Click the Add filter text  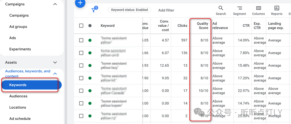coord(166,10)
